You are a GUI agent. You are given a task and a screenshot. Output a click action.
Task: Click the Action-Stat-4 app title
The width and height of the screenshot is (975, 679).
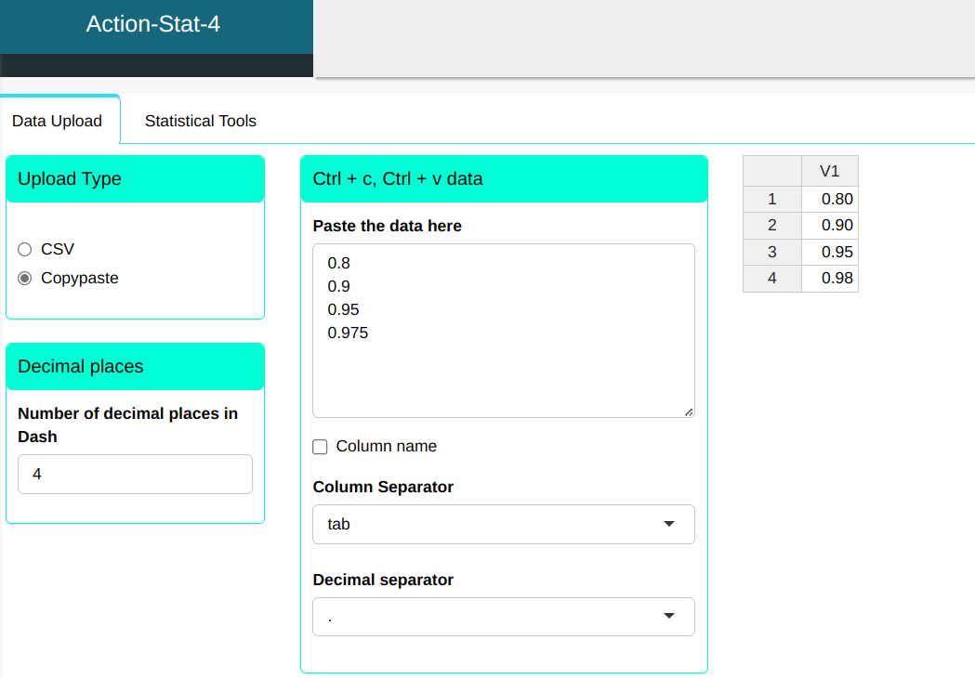[x=153, y=25]
